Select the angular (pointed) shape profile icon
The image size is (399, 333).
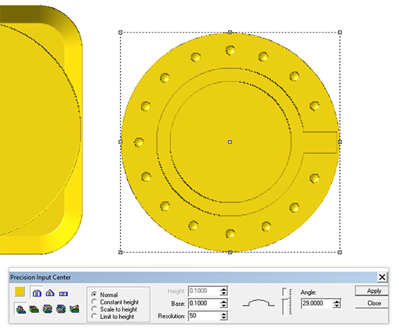coord(50,293)
